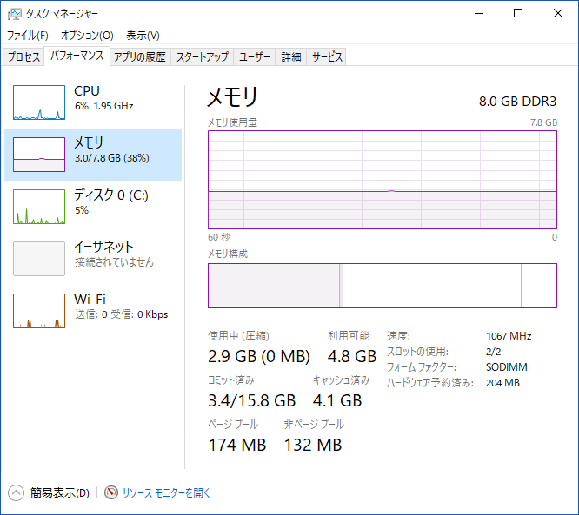Select the ディスク 0 (C:) mini graph
The image size is (579, 515).
point(39,206)
